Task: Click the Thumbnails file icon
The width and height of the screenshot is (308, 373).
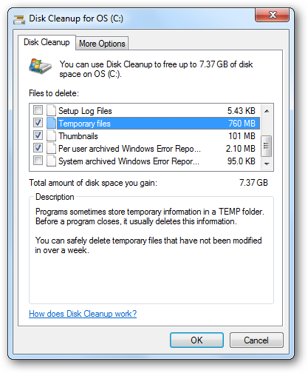Action: click(x=51, y=135)
